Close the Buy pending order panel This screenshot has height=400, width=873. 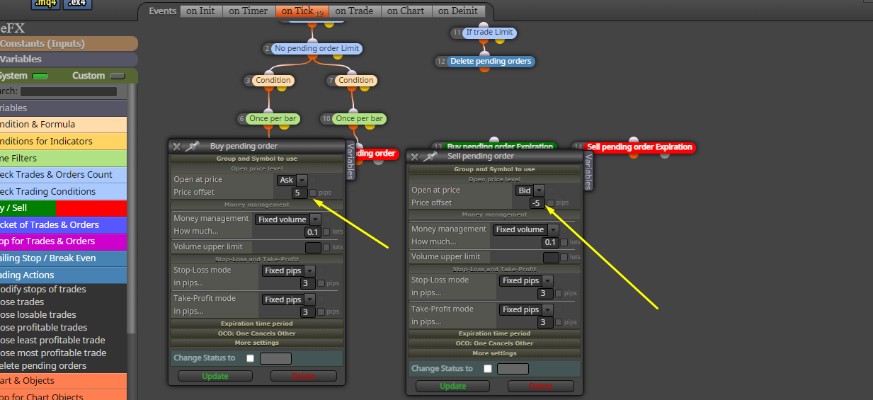pyautogui.click(x=177, y=147)
